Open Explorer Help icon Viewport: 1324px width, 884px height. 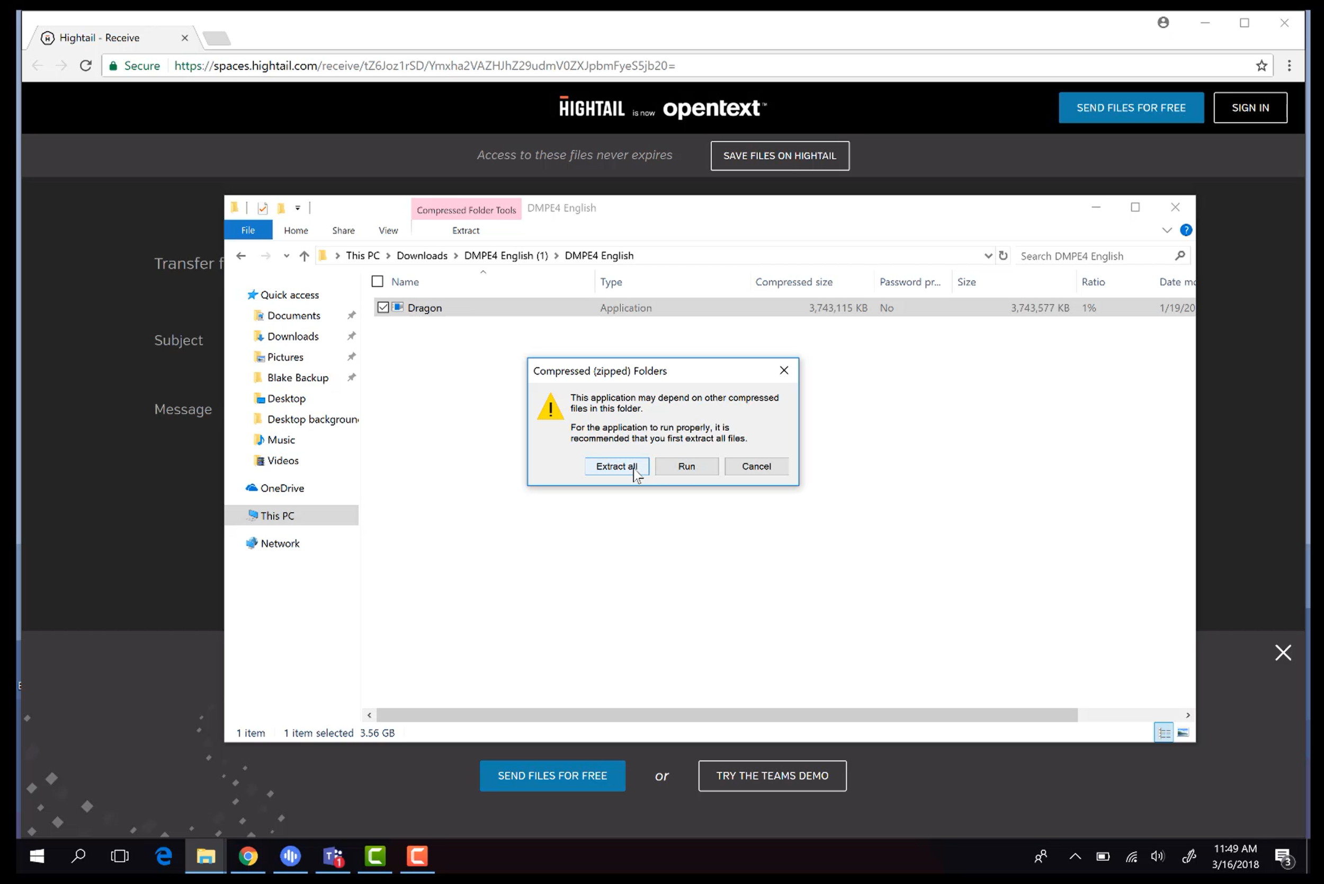[1186, 230]
